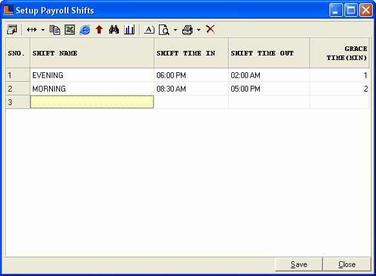Screen dimensions: 376x276
Task: Open the column width dropdown arrow
Action: click(43, 30)
